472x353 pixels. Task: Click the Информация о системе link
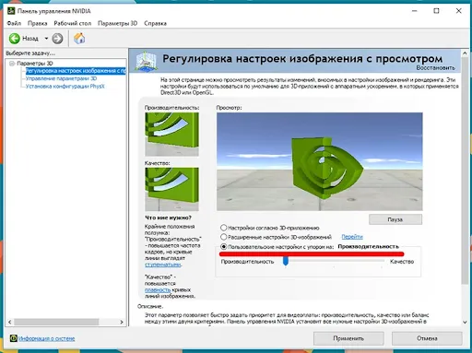(x=47, y=338)
